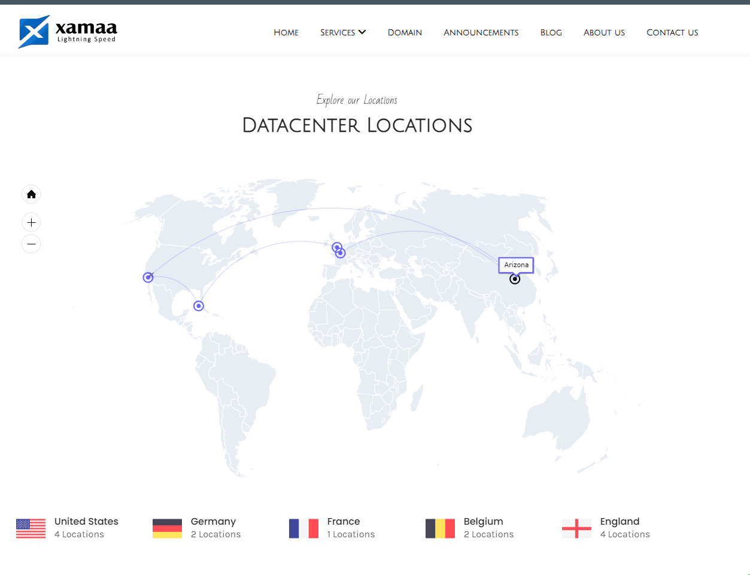Image resolution: width=750 pixels, height=575 pixels.
Task: Click the England flag icon
Action: (x=576, y=528)
